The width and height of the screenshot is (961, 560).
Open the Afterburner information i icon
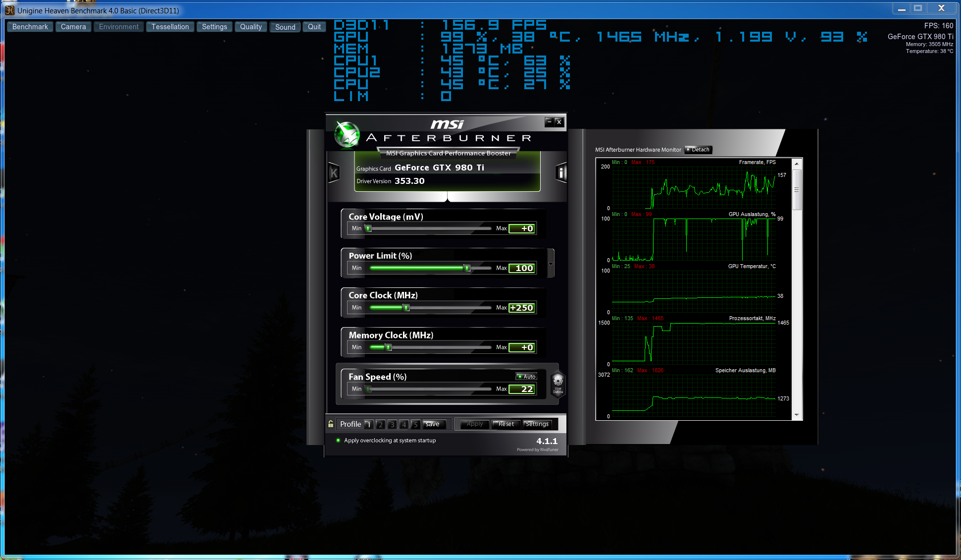pyautogui.click(x=561, y=173)
